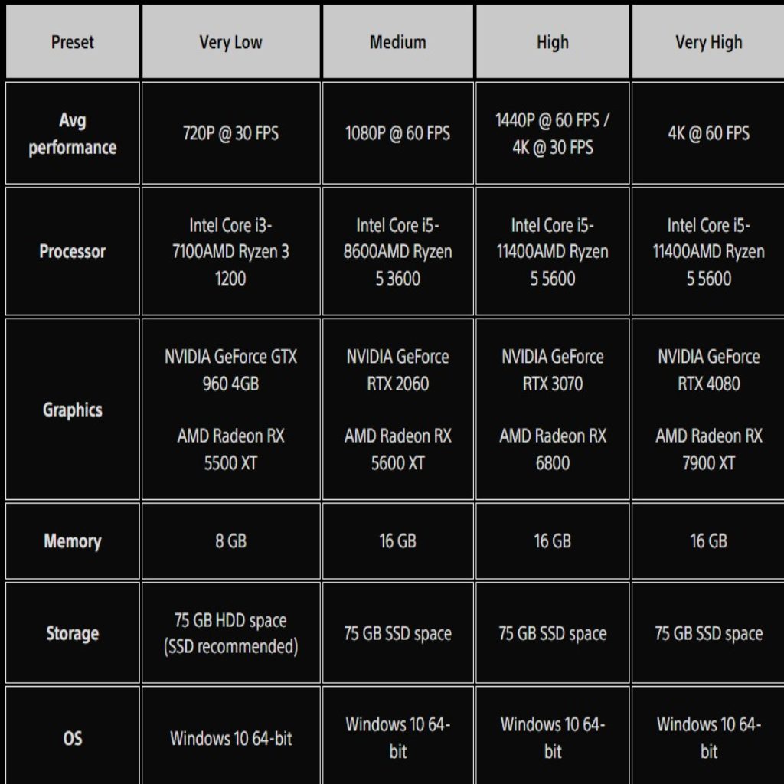Click the Intel Core i3-7100 processor cell
This screenshot has height=784, width=784.
tap(230, 251)
